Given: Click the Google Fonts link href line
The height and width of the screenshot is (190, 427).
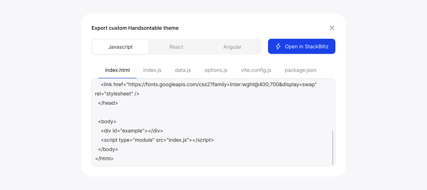Looking at the screenshot, I should pos(208,84).
